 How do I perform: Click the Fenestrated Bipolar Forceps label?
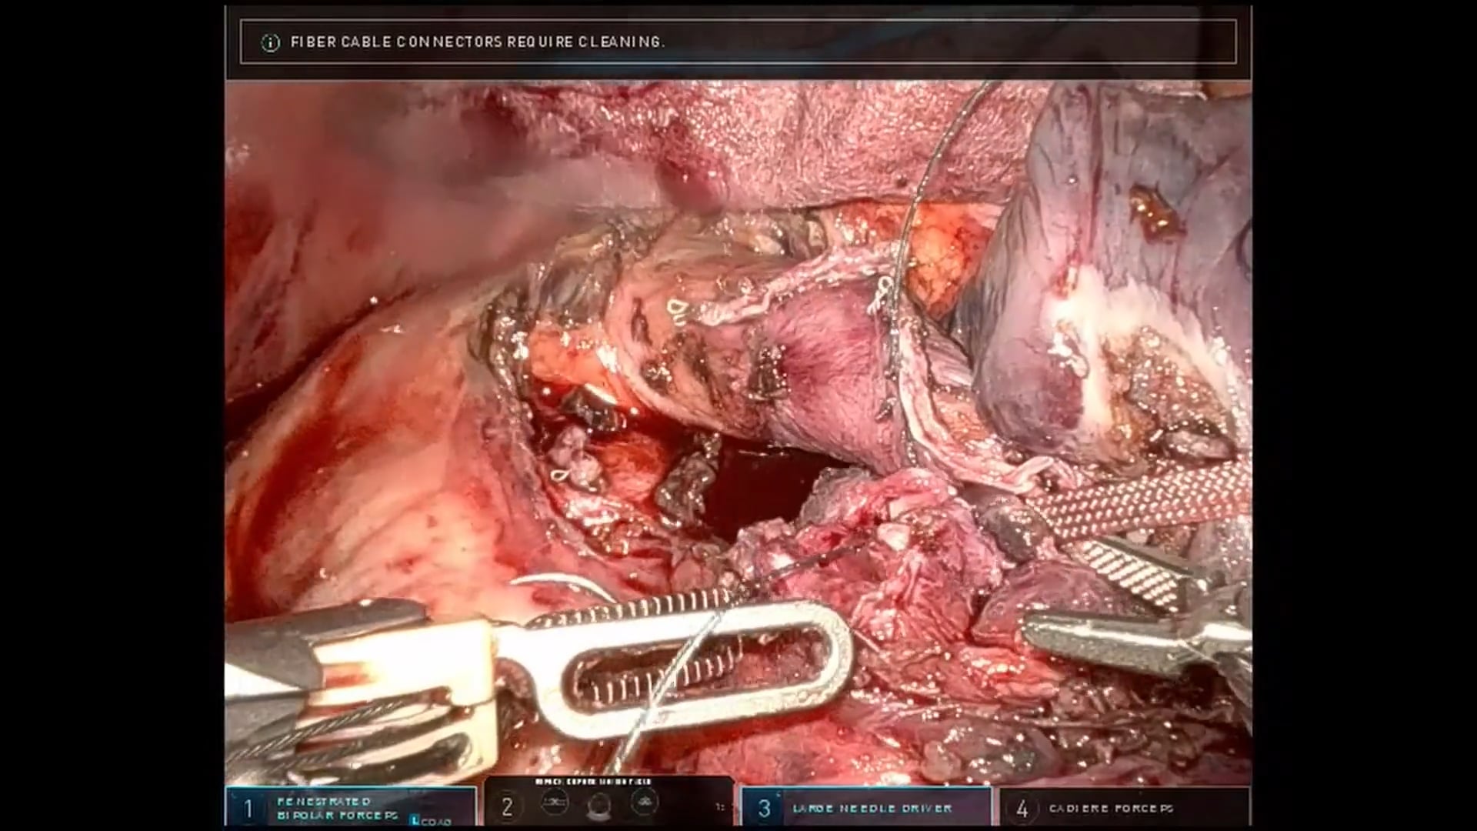(337, 808)
